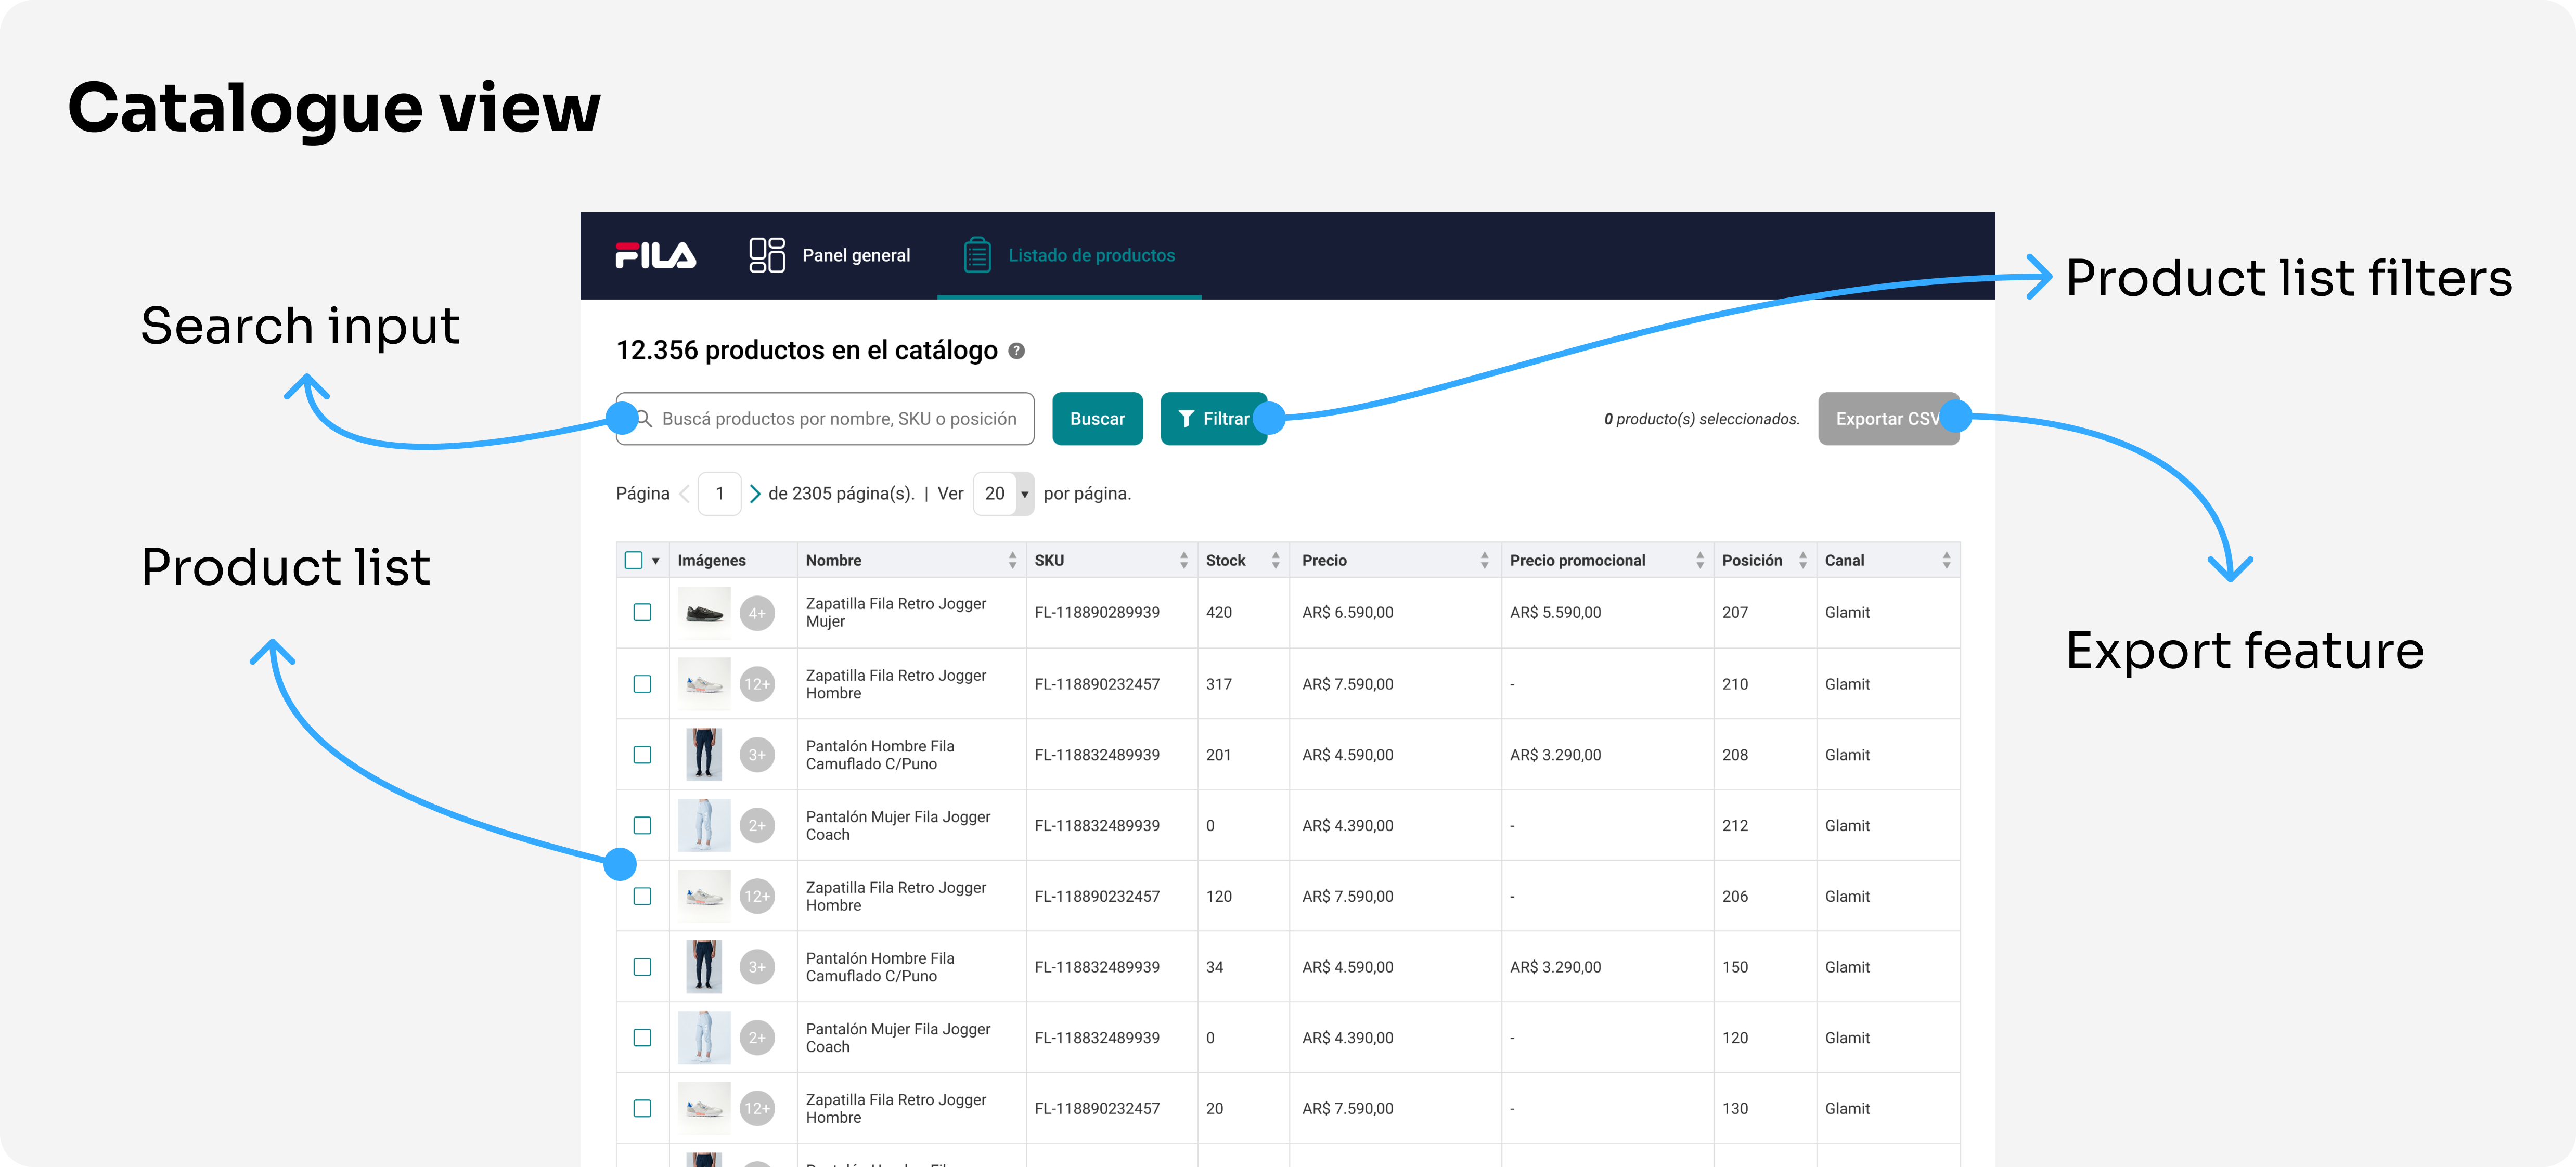Click the help question mark icon
Viewport: 2576px width, 1167px height.
pos(1016,351)
